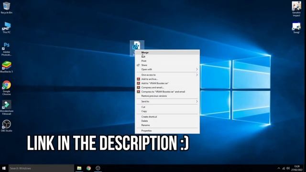Open Properties from the context menu
306x172 pixels.
(x=167, y=130)
